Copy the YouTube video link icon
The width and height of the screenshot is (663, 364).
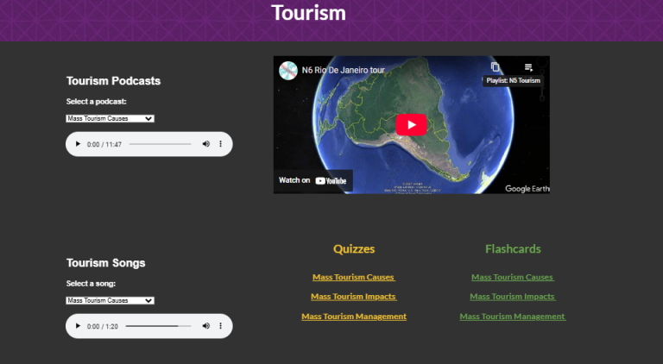pyautogui.click(x=496, y=67)
